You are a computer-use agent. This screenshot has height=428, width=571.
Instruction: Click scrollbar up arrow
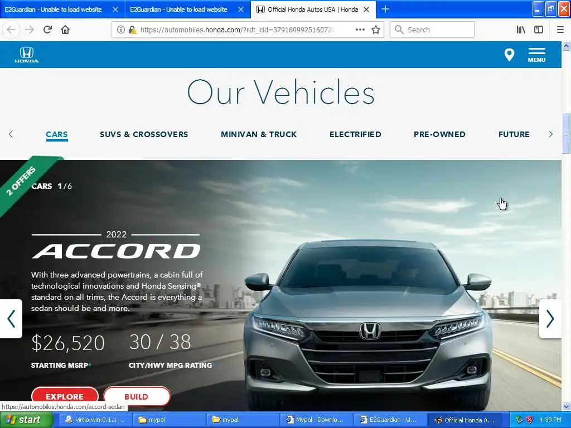tap(567, 46)
